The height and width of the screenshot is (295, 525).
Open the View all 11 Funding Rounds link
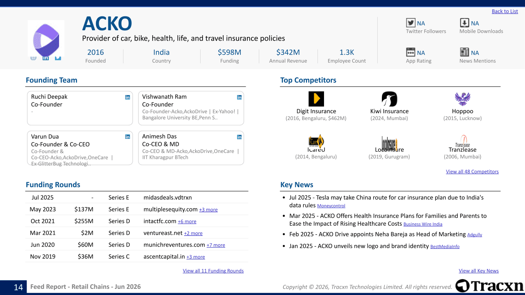(x=213, y=271)
